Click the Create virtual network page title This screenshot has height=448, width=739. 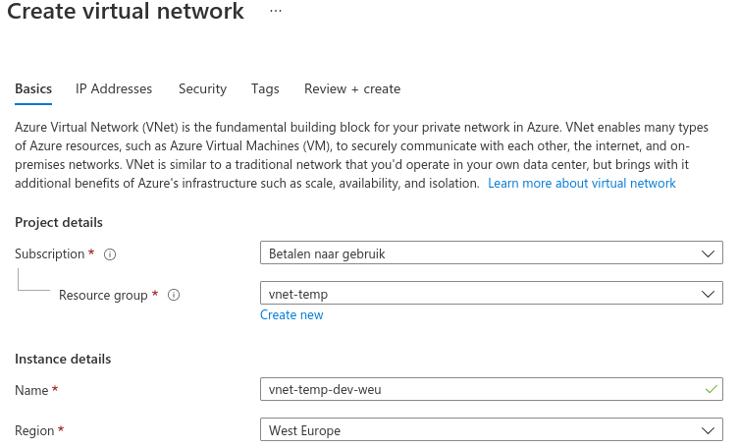[x=126, y=13]
